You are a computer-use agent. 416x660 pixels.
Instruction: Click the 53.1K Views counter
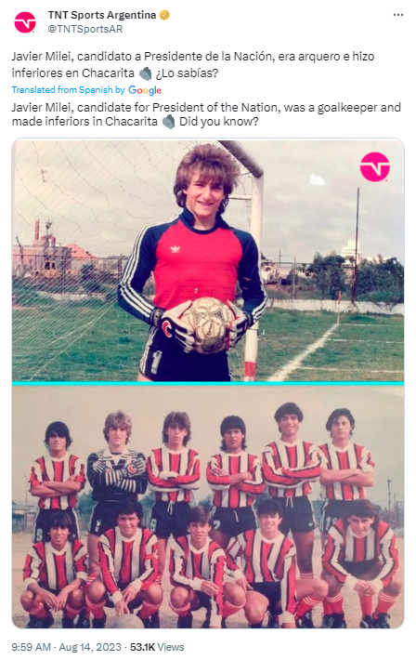pyautogui.click(x=157, y=647)
